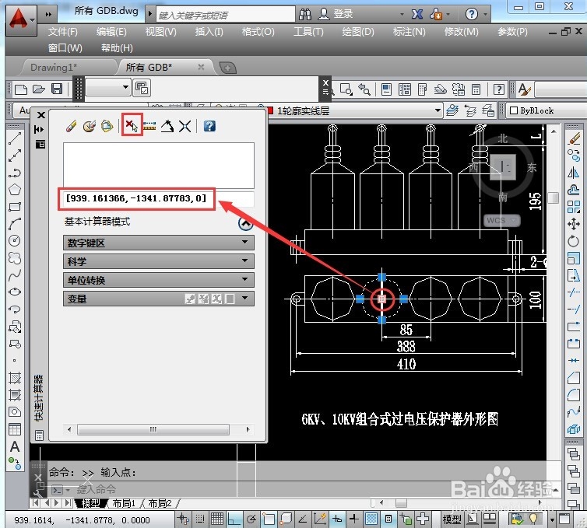
Task: Select the Line tool in draw toolbar
Action: (15, 138)
